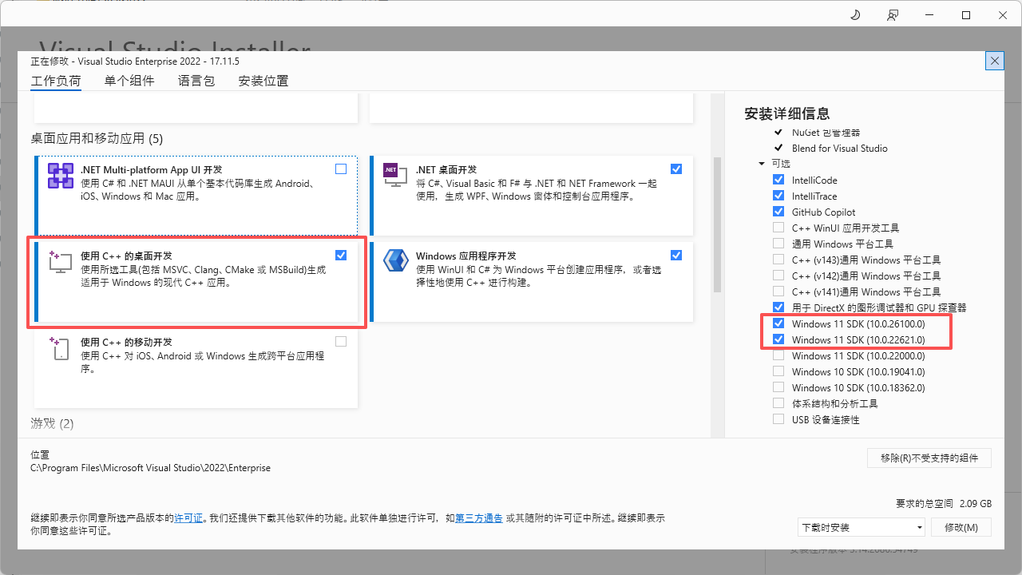
Task: Click the 桌面应用和移动应用 (5) heading
Action: pyautogui.click(x=97, y=138)
